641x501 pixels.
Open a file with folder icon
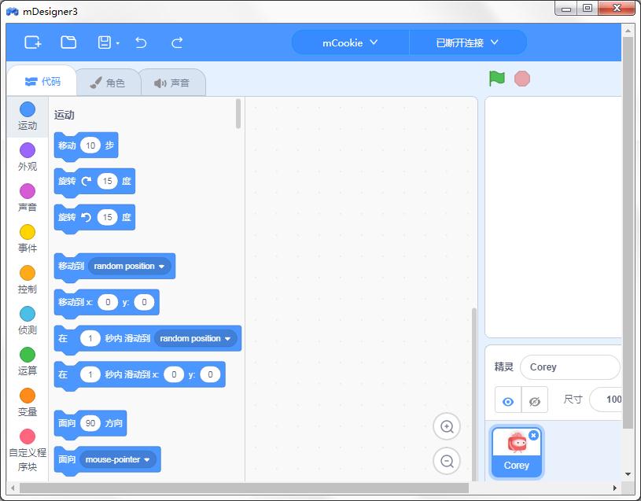click(x=68, y=42)
